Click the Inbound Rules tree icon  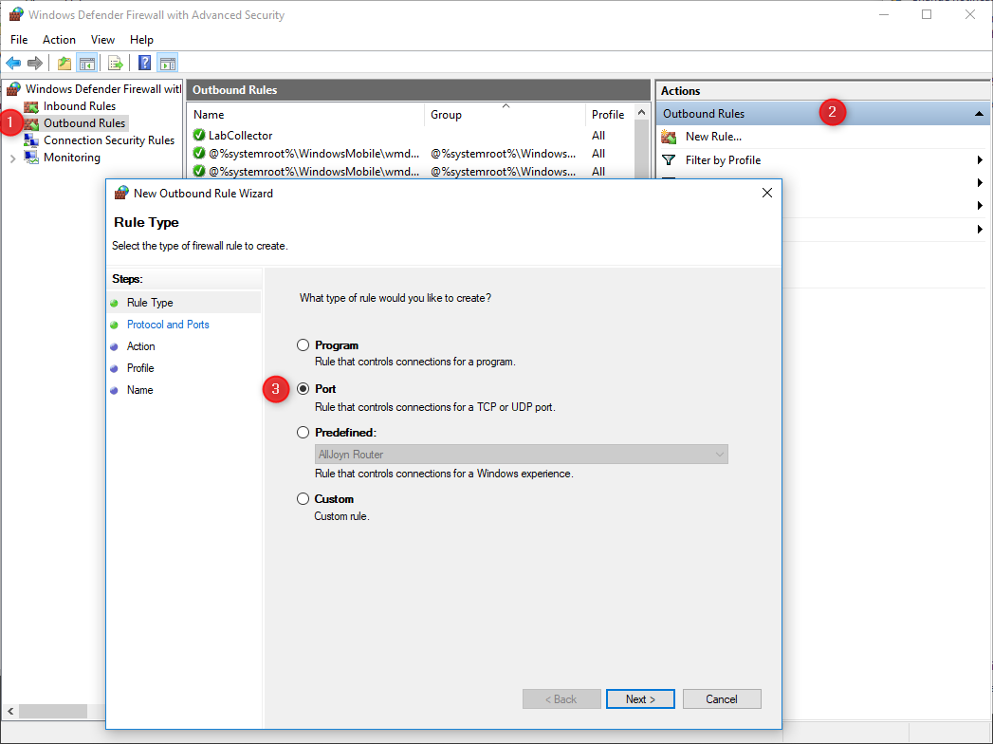click(x=31, y=106)
